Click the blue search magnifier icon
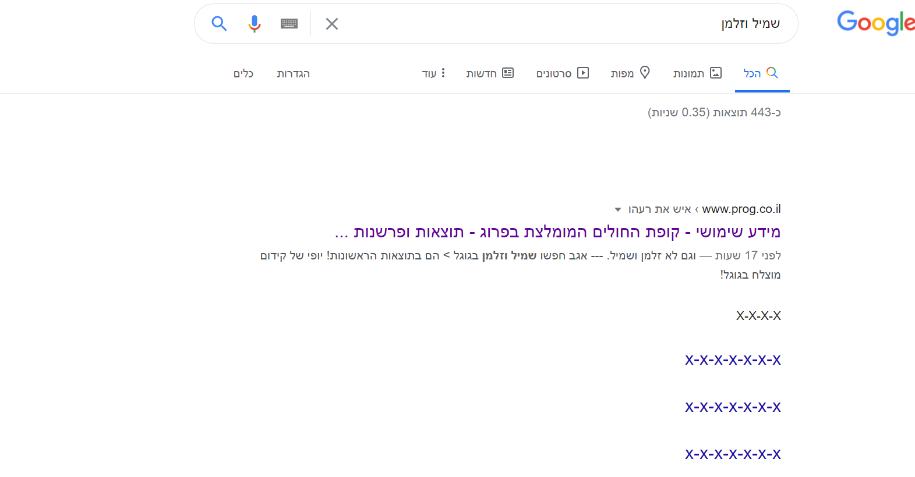Image resolution: width=915 pixels, height=477 pixels. point(219,24)
